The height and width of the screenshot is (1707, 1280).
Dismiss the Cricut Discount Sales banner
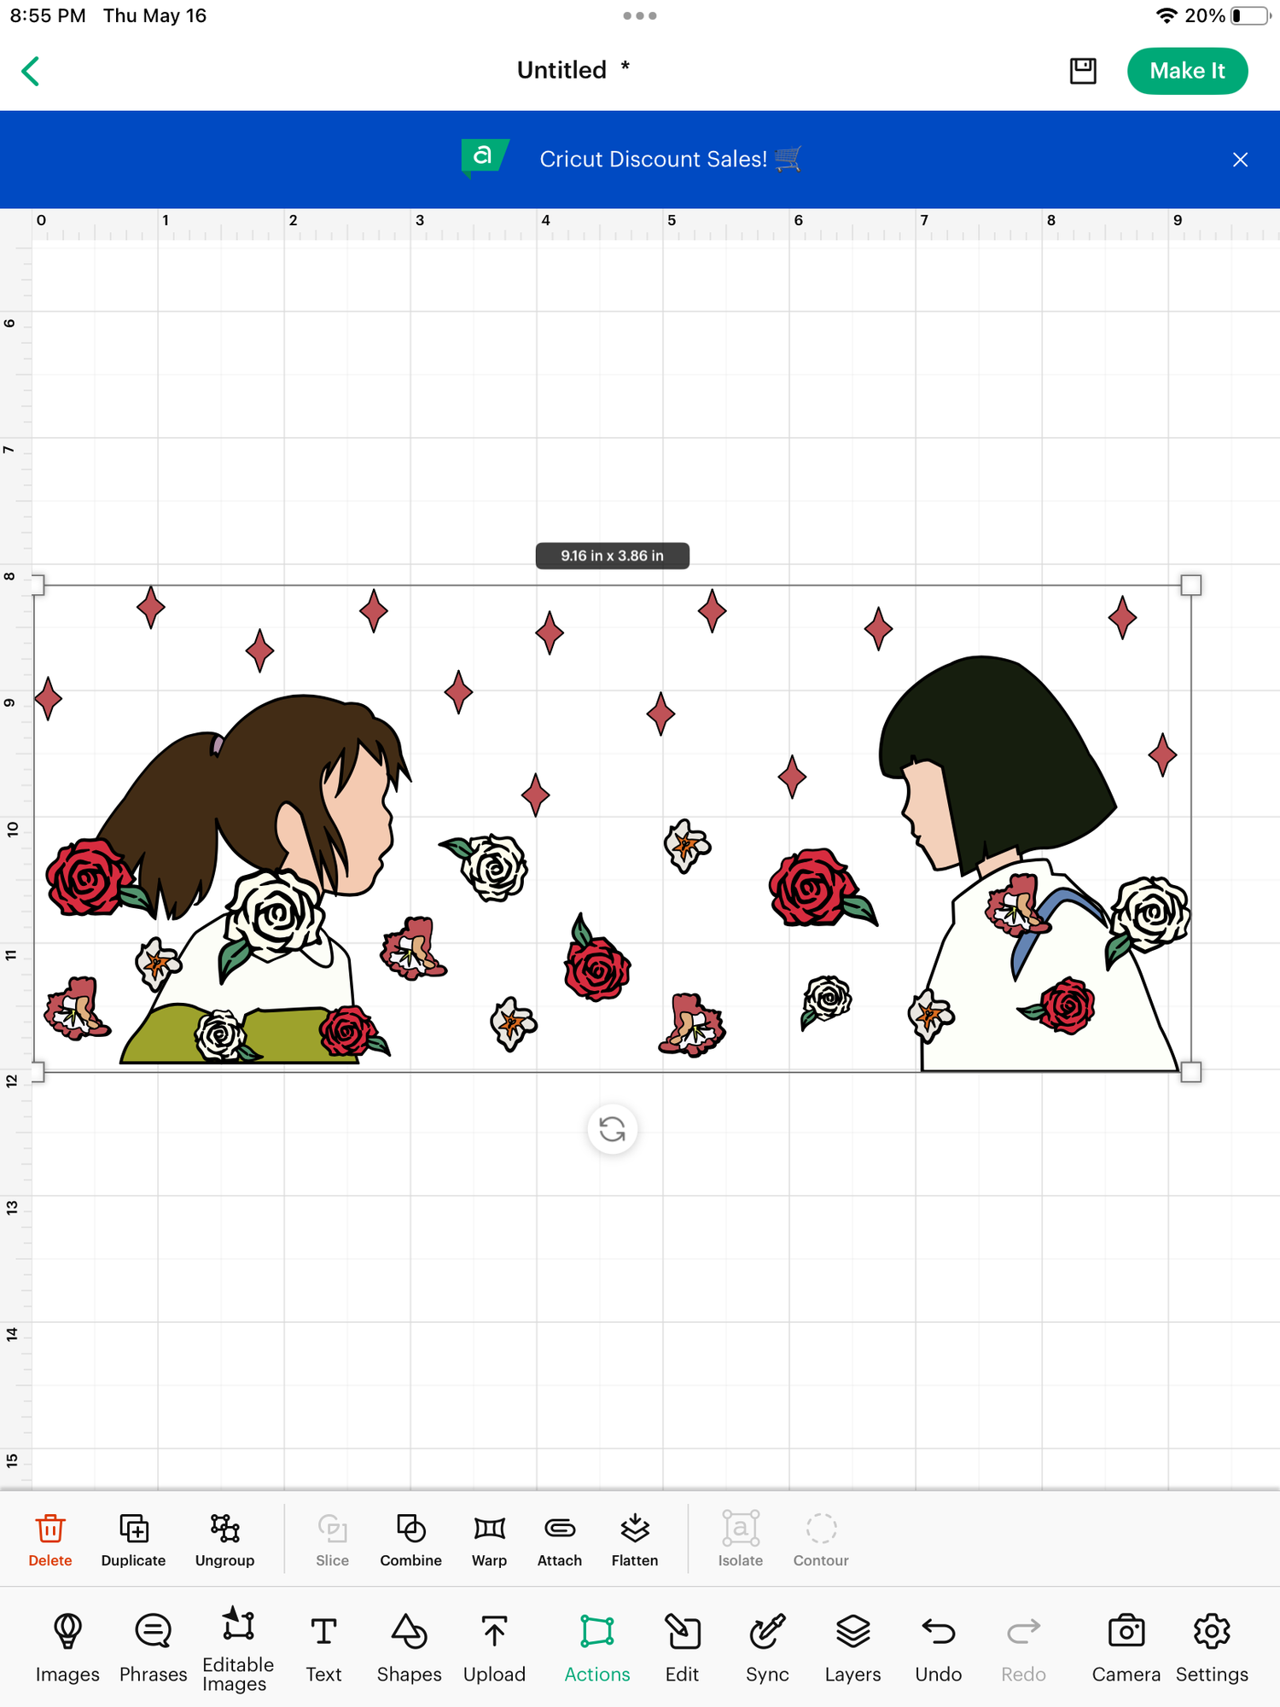point(1240,160)
